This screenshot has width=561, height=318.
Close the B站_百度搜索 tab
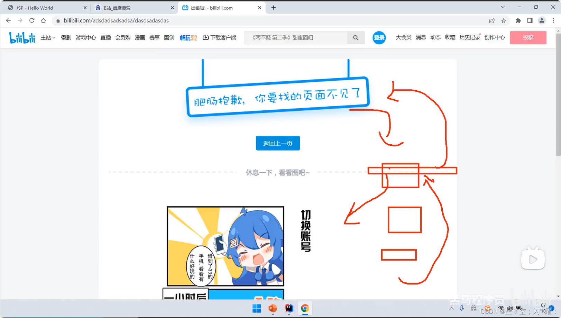coord(172,8)
